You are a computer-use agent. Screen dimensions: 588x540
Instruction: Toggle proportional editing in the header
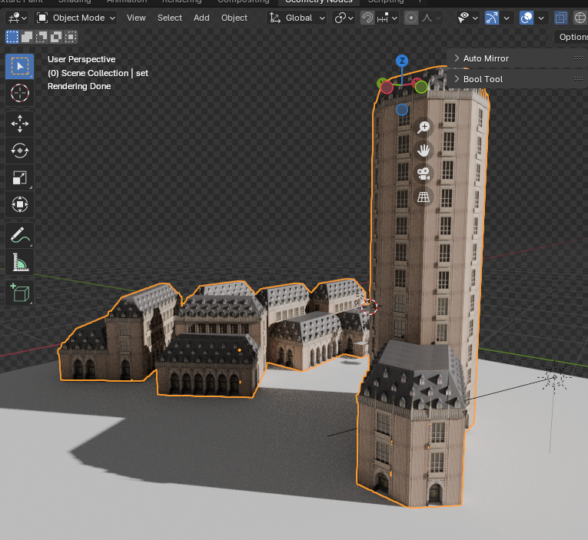point(411,18)
